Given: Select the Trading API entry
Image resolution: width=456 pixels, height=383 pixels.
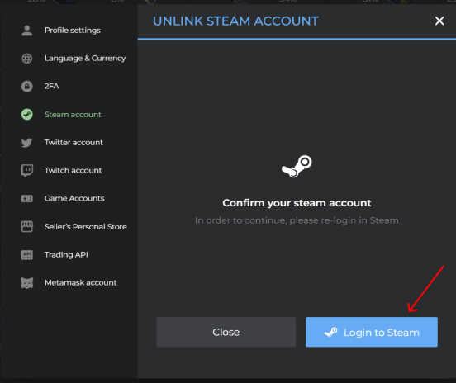Looking at the screenshot, I should pos(66,255).
